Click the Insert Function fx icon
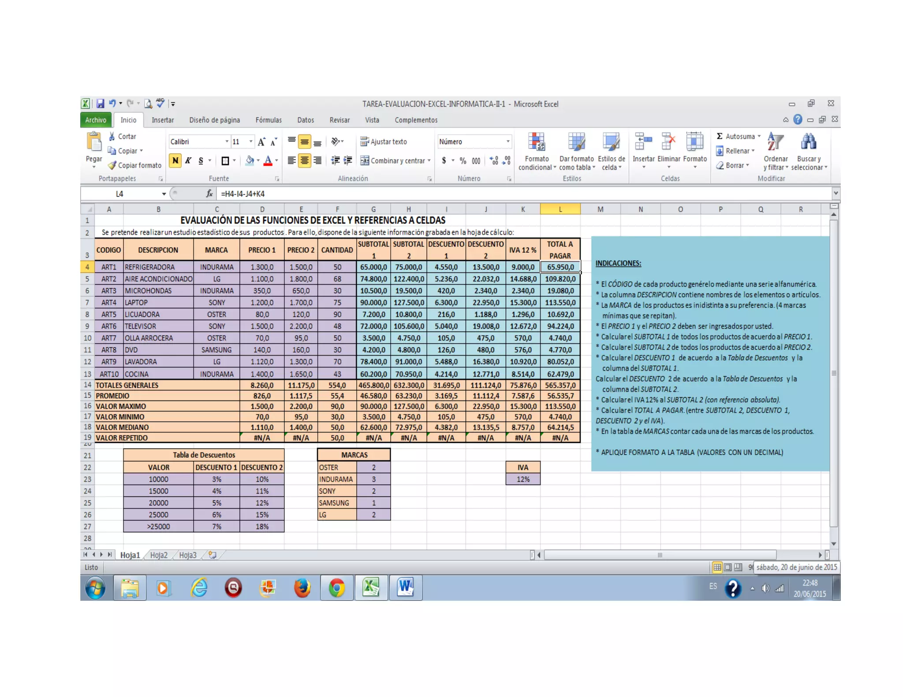This screenshot has height=697, width=903. [x=209, y=193]
